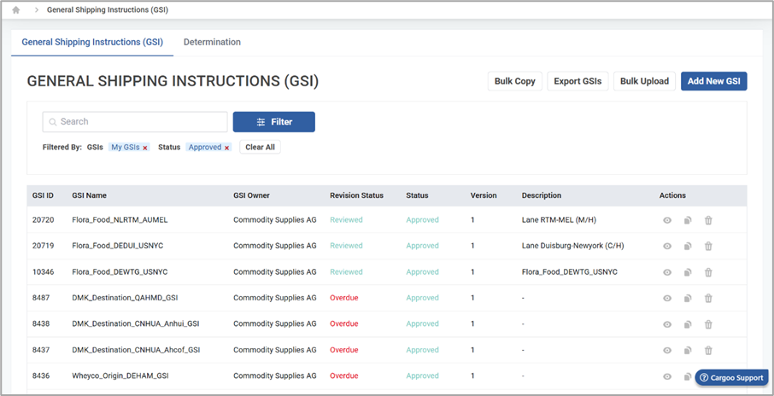774x396 pixels.
Task: Sort by Revision Status column header
Action: [356, 195]
